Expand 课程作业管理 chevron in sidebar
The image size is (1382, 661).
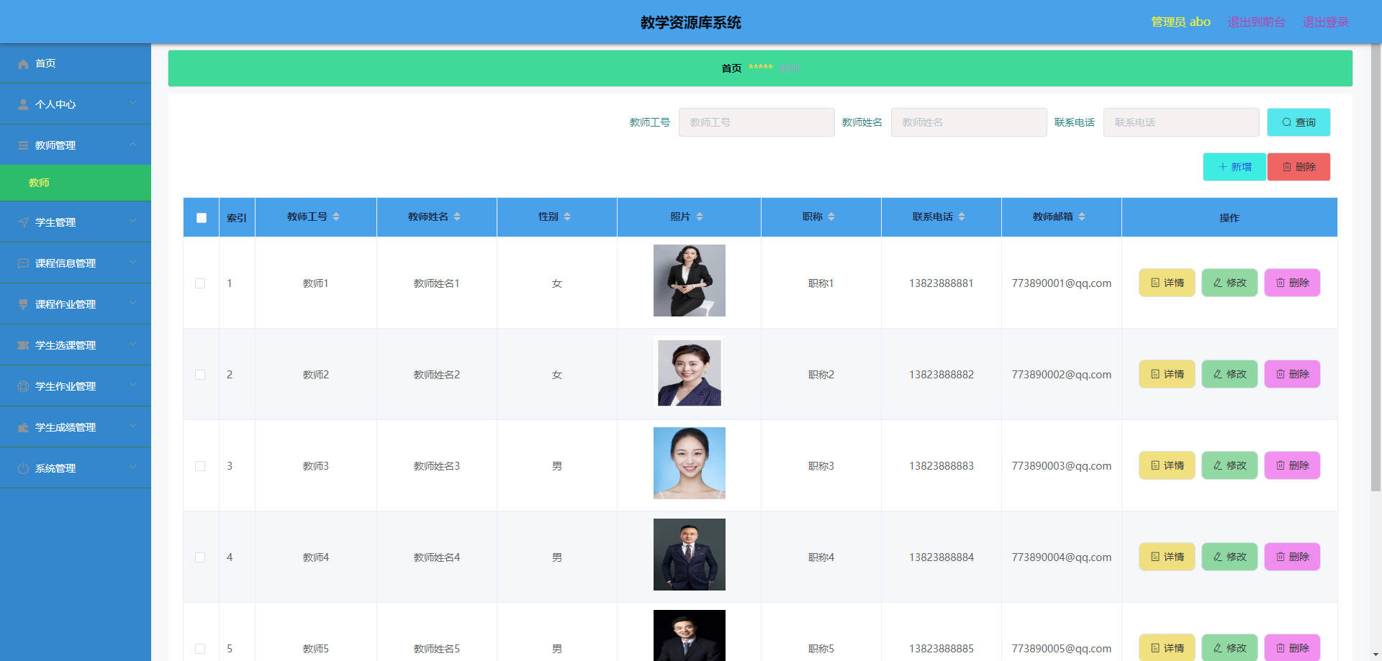(x=133, y=304)
